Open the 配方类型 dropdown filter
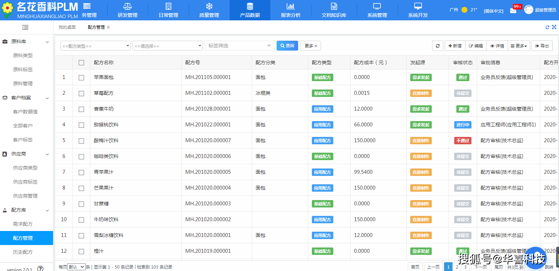559x271 pixels. (x=96, y=46)
